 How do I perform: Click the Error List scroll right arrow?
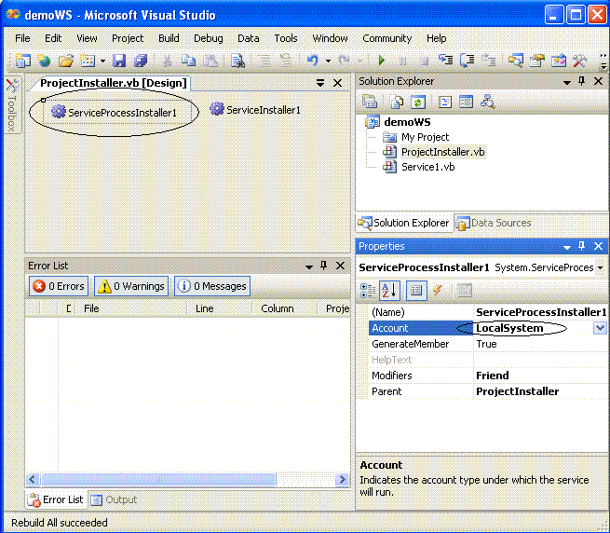coord(343,479)
